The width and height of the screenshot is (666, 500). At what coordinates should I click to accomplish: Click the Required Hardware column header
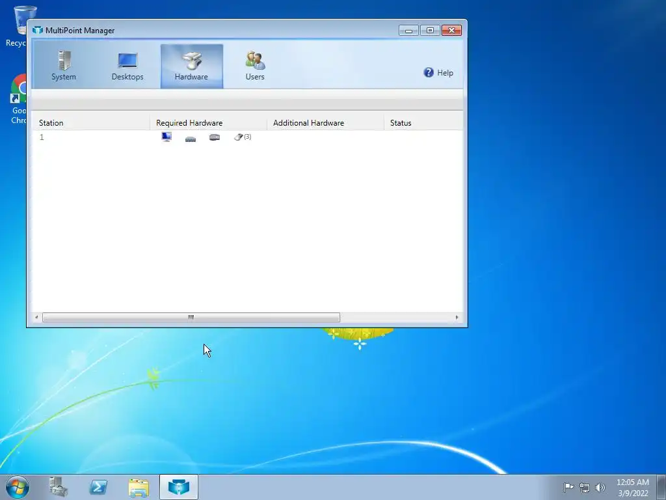click(x=208, y=123)
